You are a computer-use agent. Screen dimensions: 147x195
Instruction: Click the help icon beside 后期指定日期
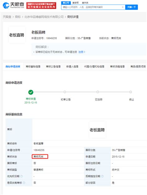coord(102,176)
